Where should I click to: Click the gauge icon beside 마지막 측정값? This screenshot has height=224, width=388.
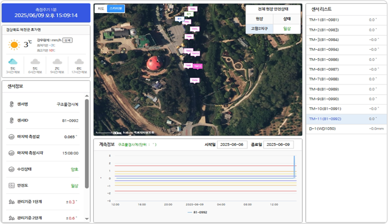point(11,137)
